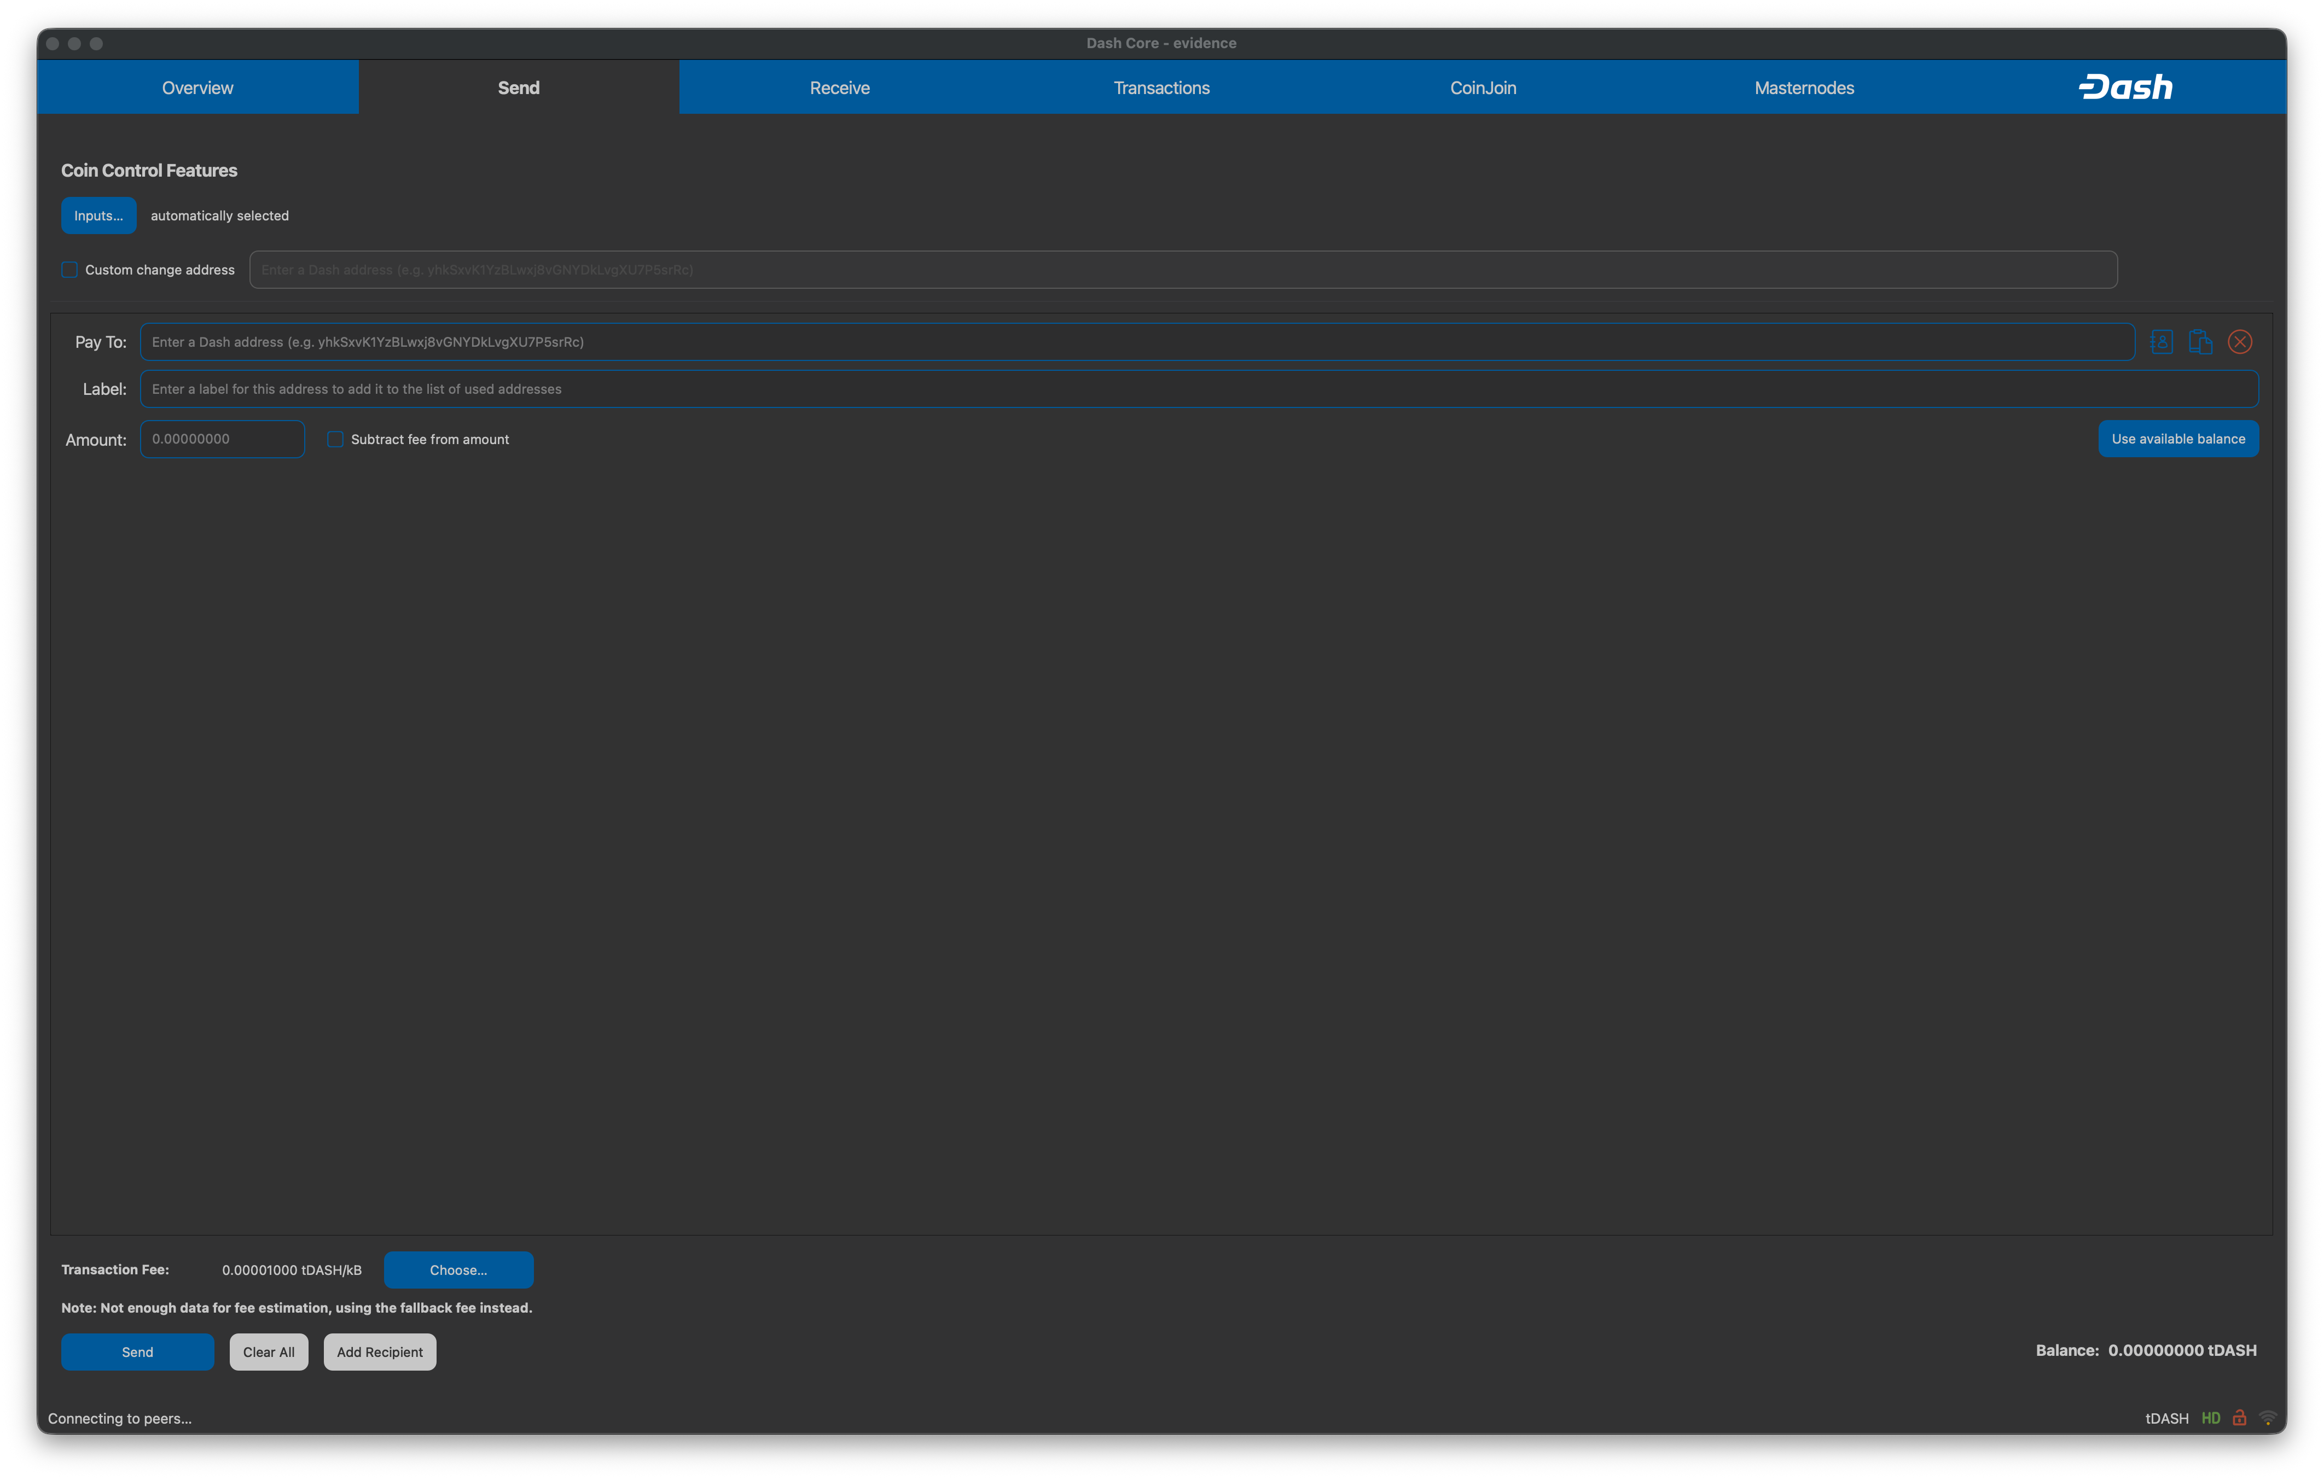Click the custom change address input field
Image resolution: width=2324 pixels, height=1480 pixels.
coord(1183,270)
